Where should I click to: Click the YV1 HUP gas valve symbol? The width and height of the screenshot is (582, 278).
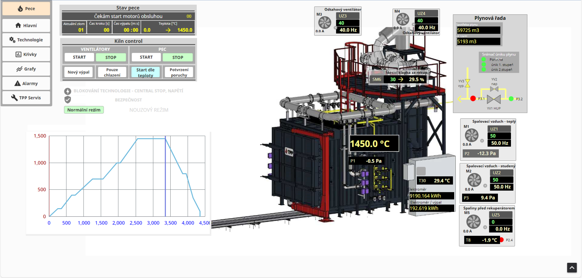(493, 99)
